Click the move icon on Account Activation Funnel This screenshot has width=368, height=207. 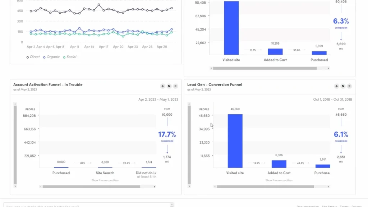tap(162, 86)
